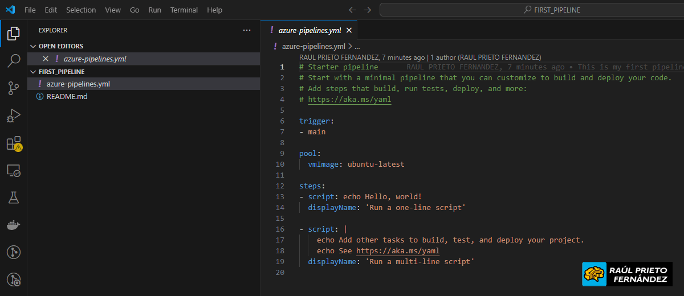Collapse the OPEN EDITORS section

33,46
